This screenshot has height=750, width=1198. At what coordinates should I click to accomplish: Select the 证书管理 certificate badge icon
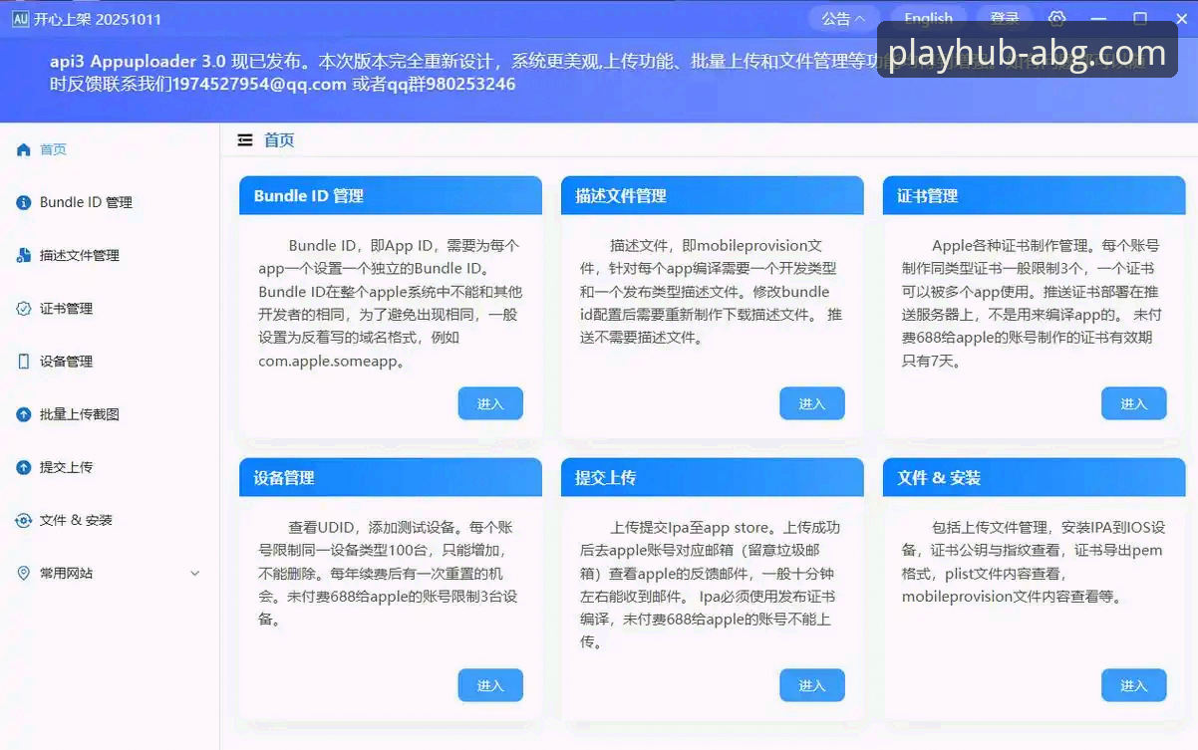coord(23,308)
